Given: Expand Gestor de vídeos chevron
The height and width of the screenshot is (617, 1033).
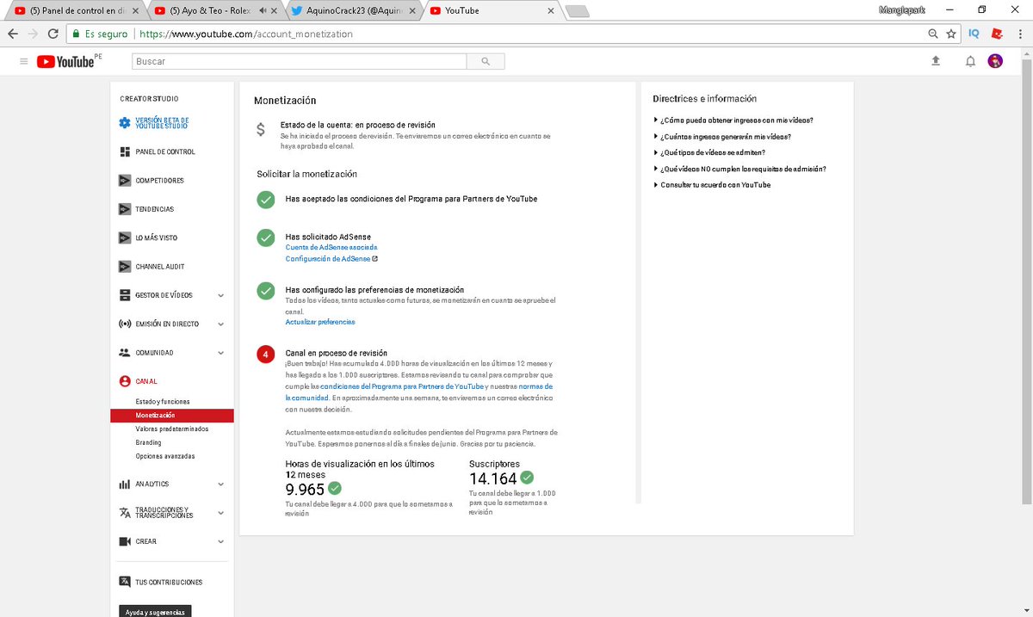Looking at the screenshot, I should click(x=220, y=295).
